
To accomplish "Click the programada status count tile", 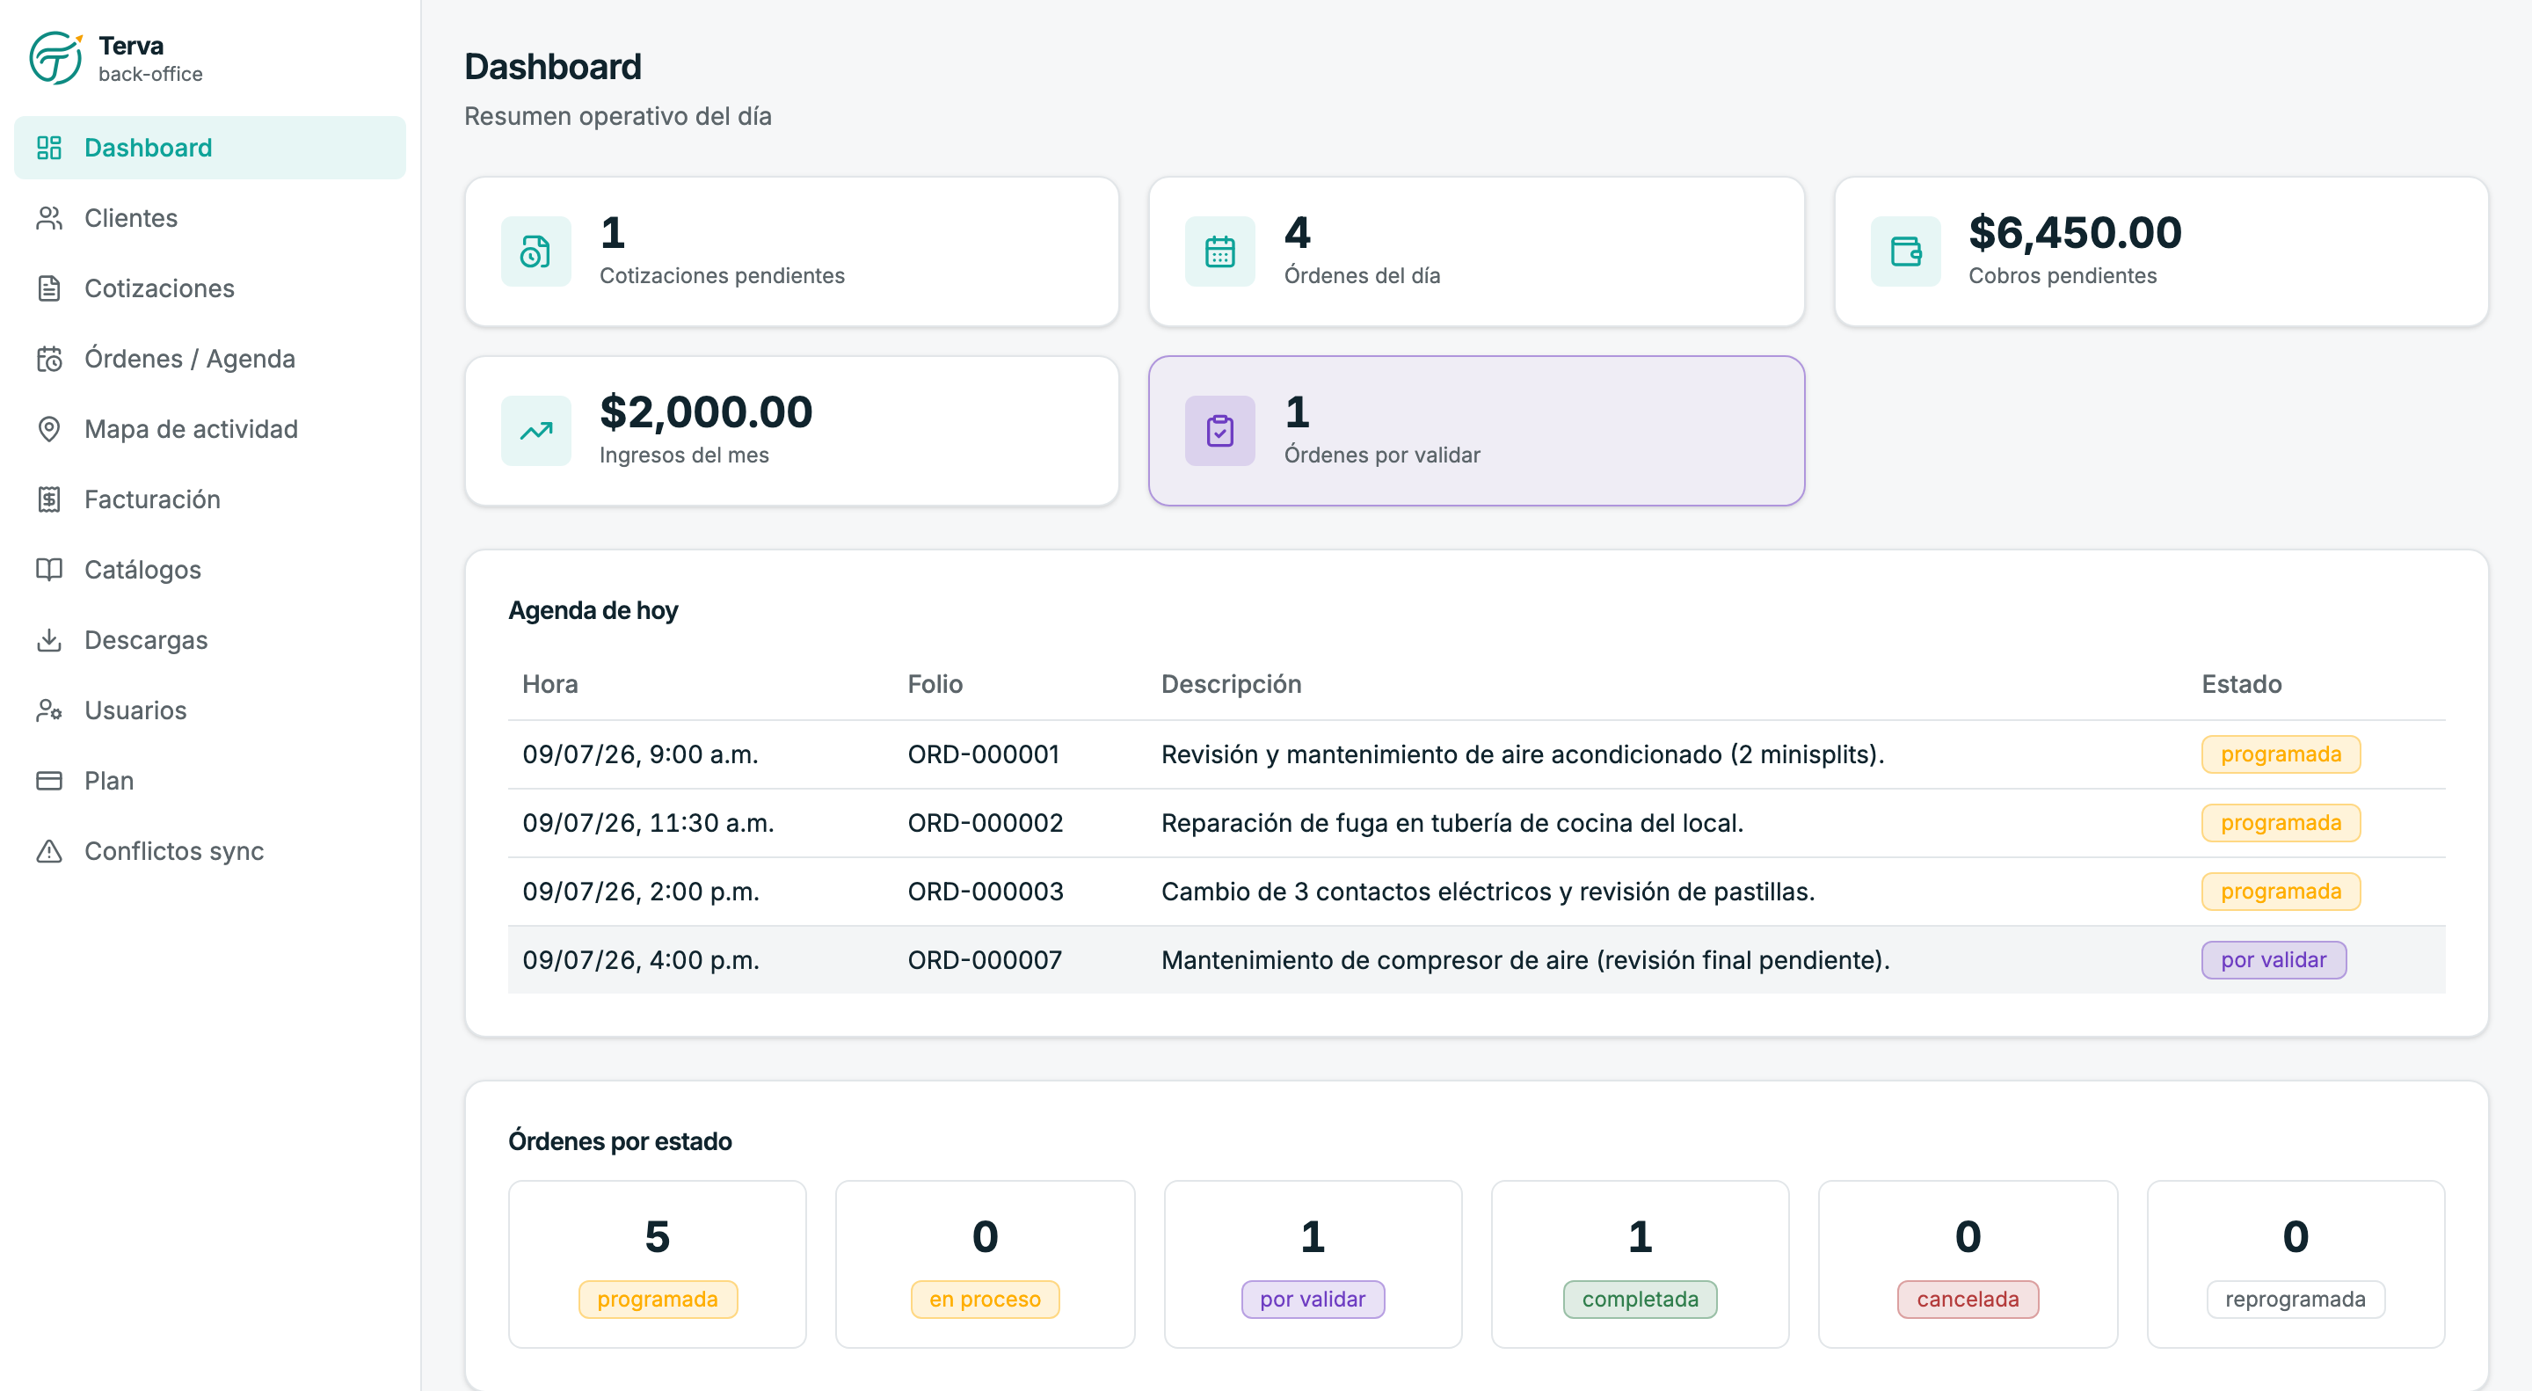I will (658, 1264).
